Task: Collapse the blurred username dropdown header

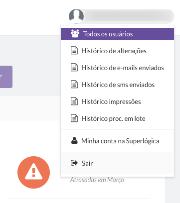Action: pyautogui.click(x=122, y=16)
